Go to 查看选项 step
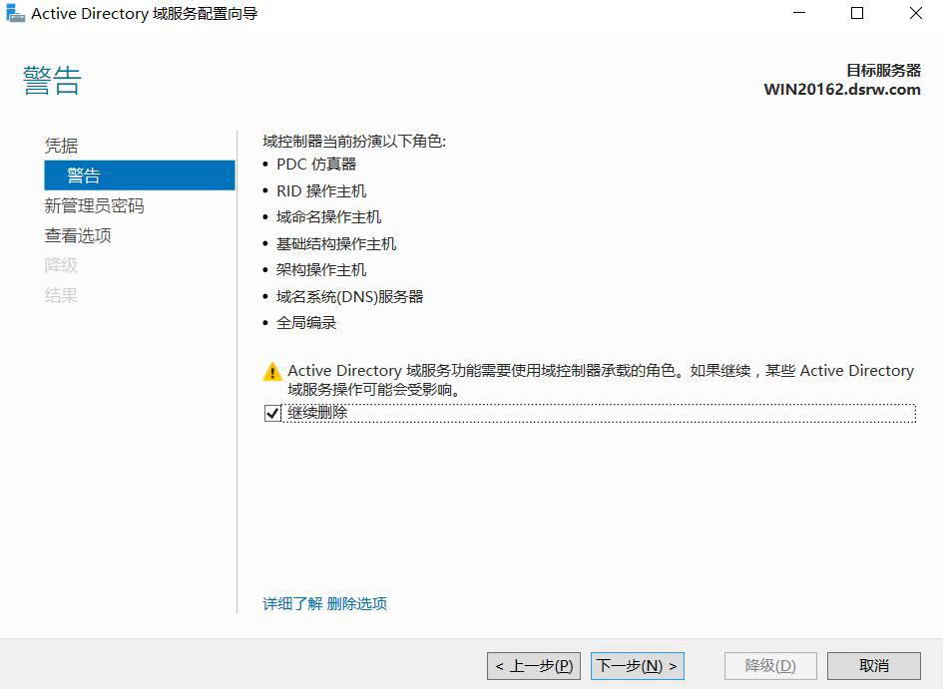The height and width of the screenshot is (689, 943). (x=78, y=235)
